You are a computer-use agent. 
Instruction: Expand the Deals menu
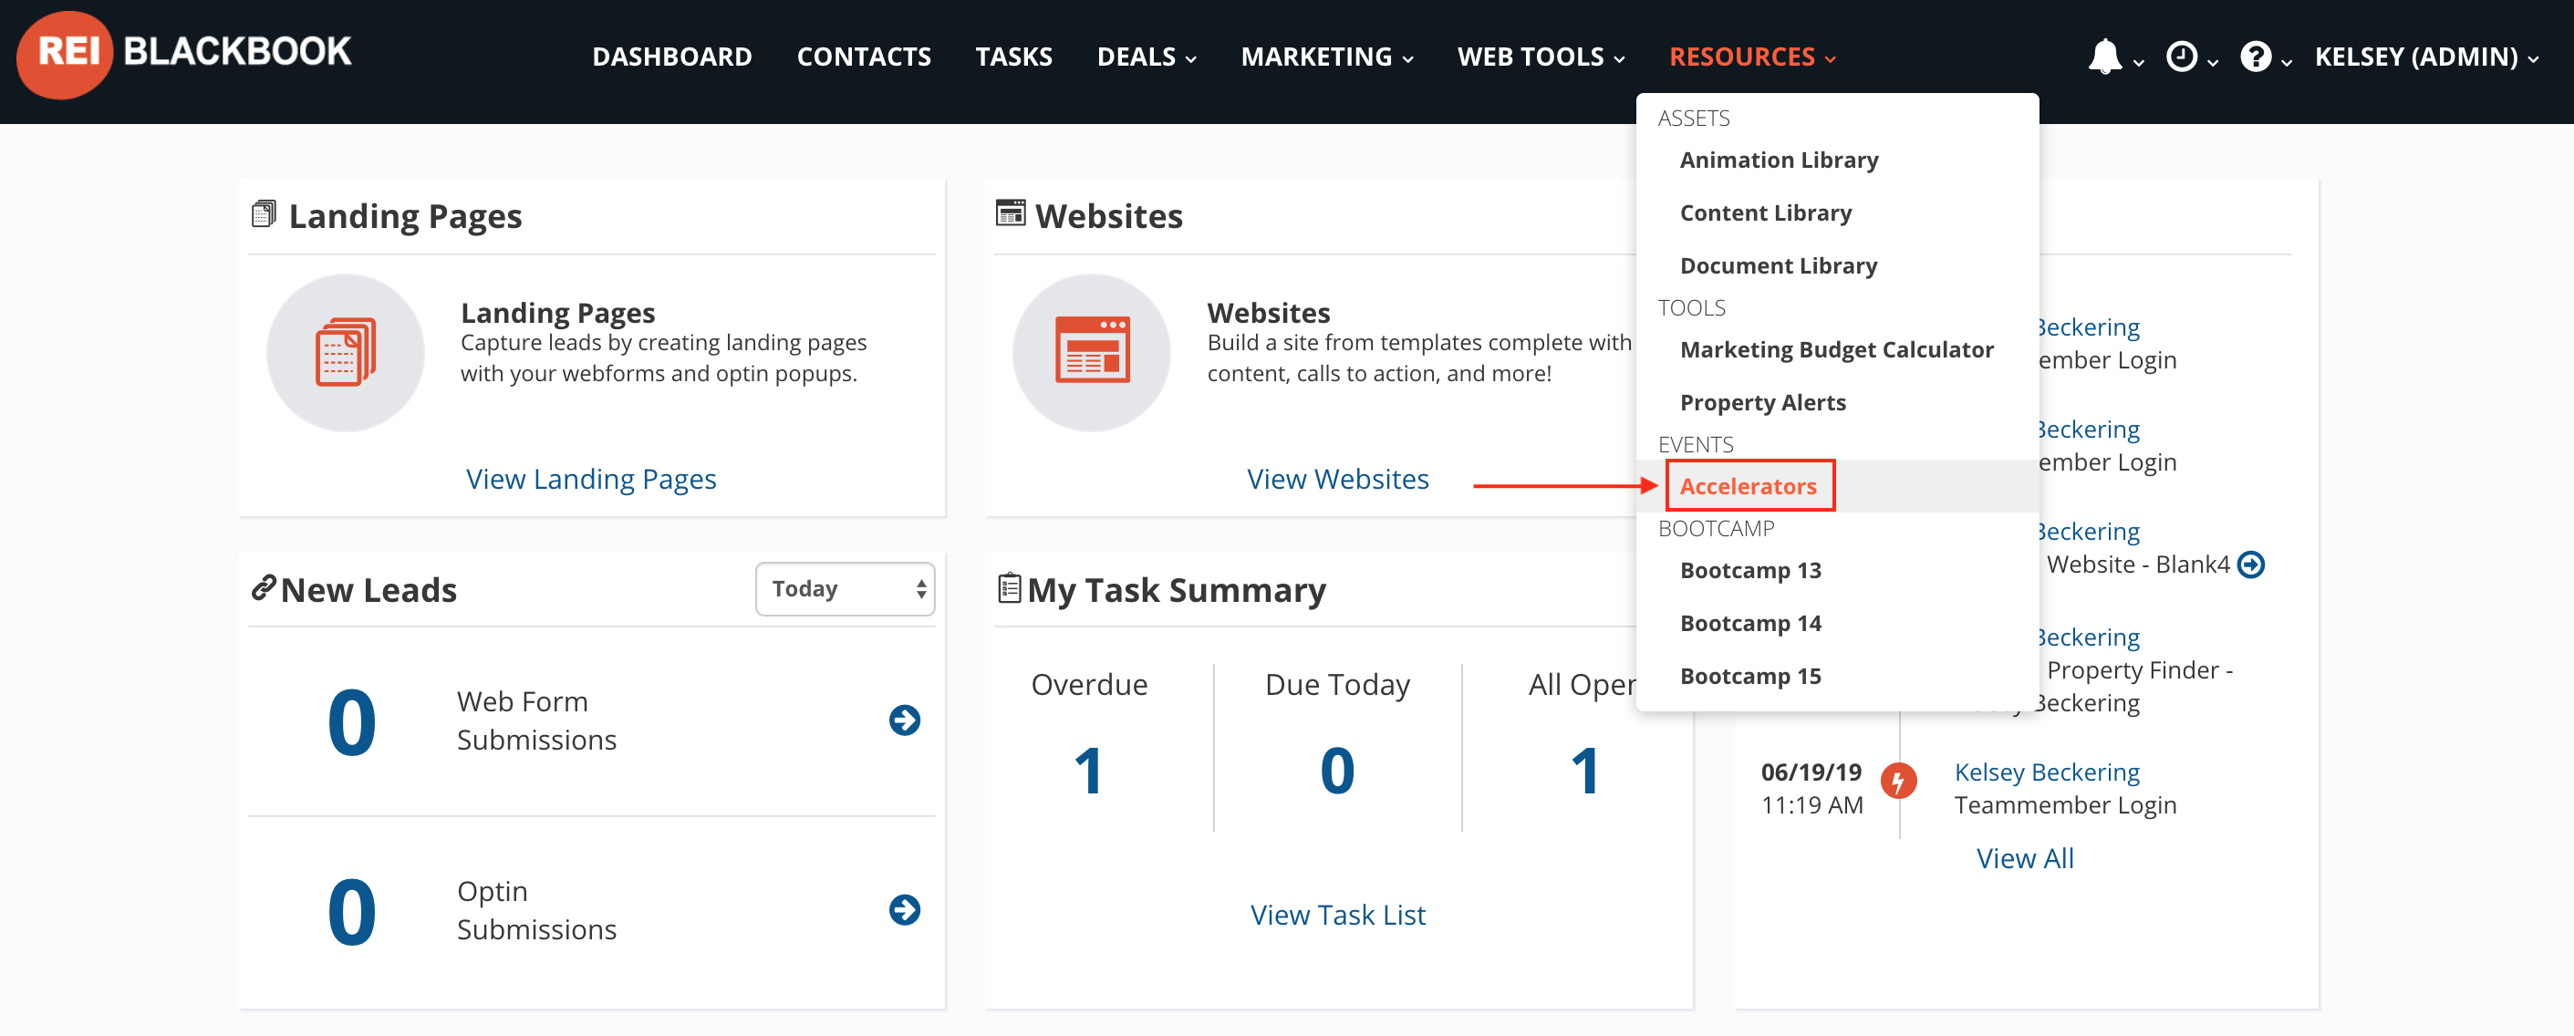(1147, 57)
